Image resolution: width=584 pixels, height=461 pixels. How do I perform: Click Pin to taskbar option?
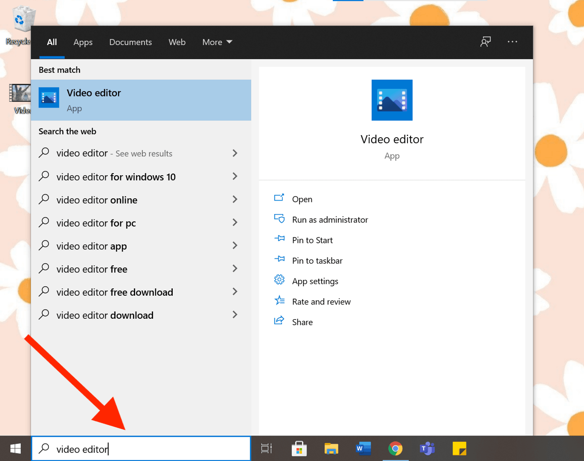(317, 260)
